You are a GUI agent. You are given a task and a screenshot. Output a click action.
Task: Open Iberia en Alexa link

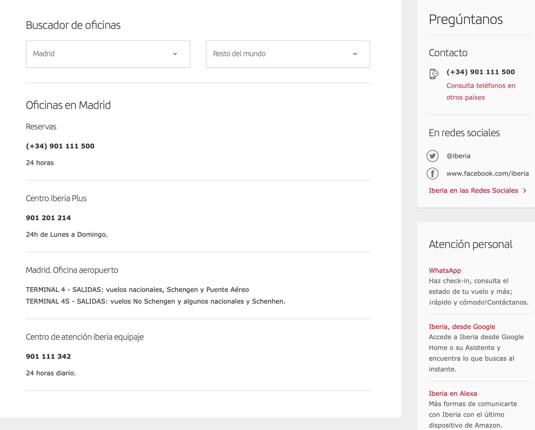[x=453, y=393]
